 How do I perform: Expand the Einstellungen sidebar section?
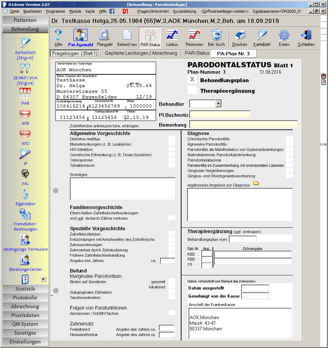(25, 342)
